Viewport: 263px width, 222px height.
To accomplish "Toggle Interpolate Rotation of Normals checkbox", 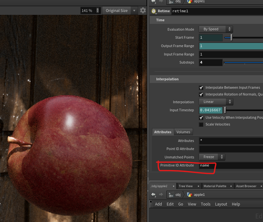I will [201, 95].
